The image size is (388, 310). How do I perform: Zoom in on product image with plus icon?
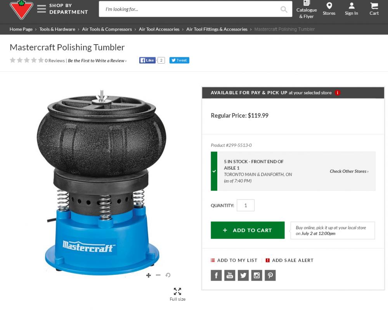[x=148, y=275]
